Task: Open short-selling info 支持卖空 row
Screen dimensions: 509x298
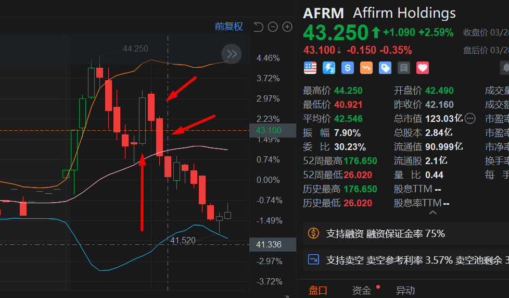Action: (x=406, y=260)
